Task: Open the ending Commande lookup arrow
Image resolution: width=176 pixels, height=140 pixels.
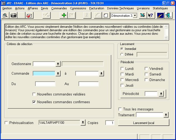Action: pos(101,73)
